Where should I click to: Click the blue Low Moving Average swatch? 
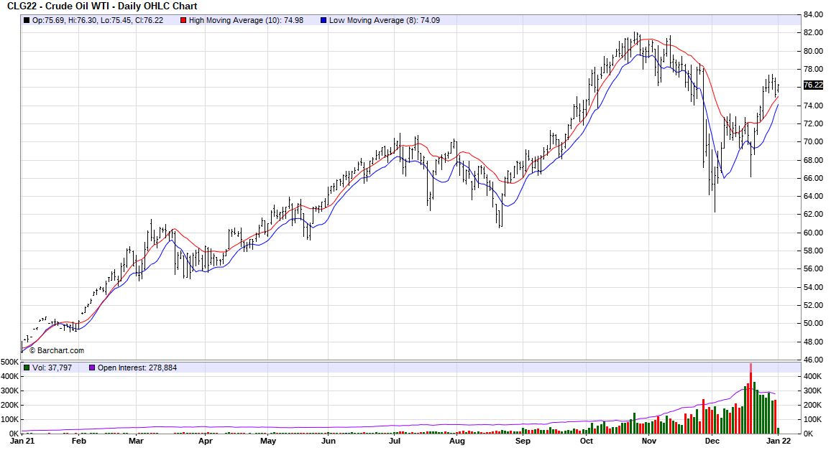(x=323, y=20)
